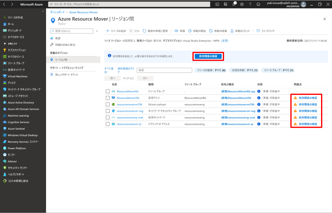Open すべてのリソース grid icon item
The height and width of the screenshot is (213, 332).
14,57
